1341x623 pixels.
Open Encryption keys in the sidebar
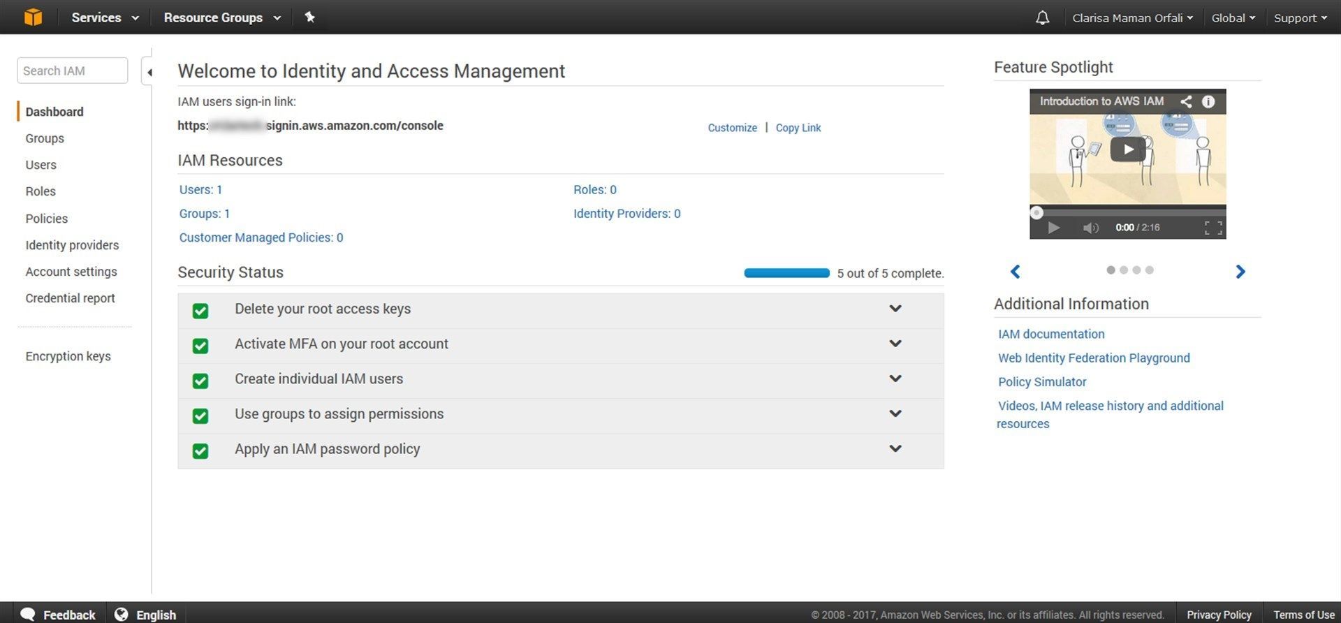click(68, 356)
